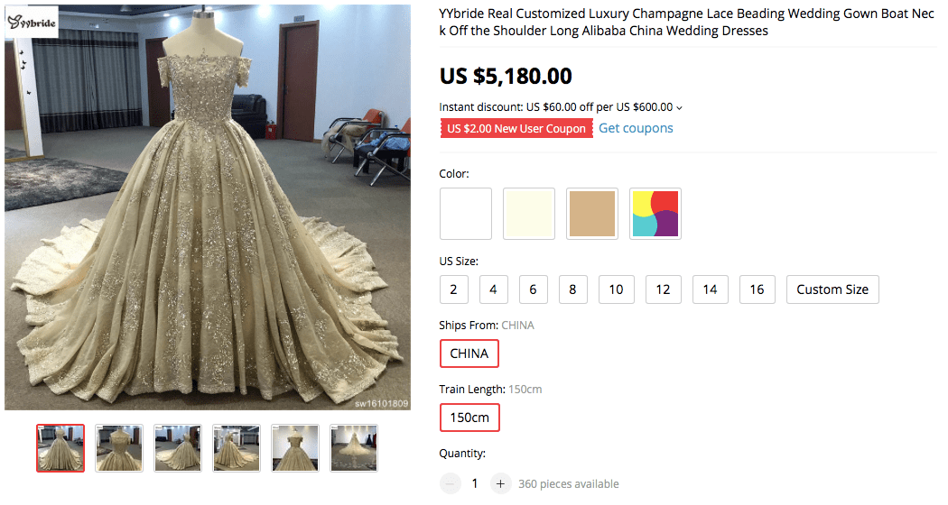Click the Get coupons link
The image size is (948, 505).
[x=636, y=128]
